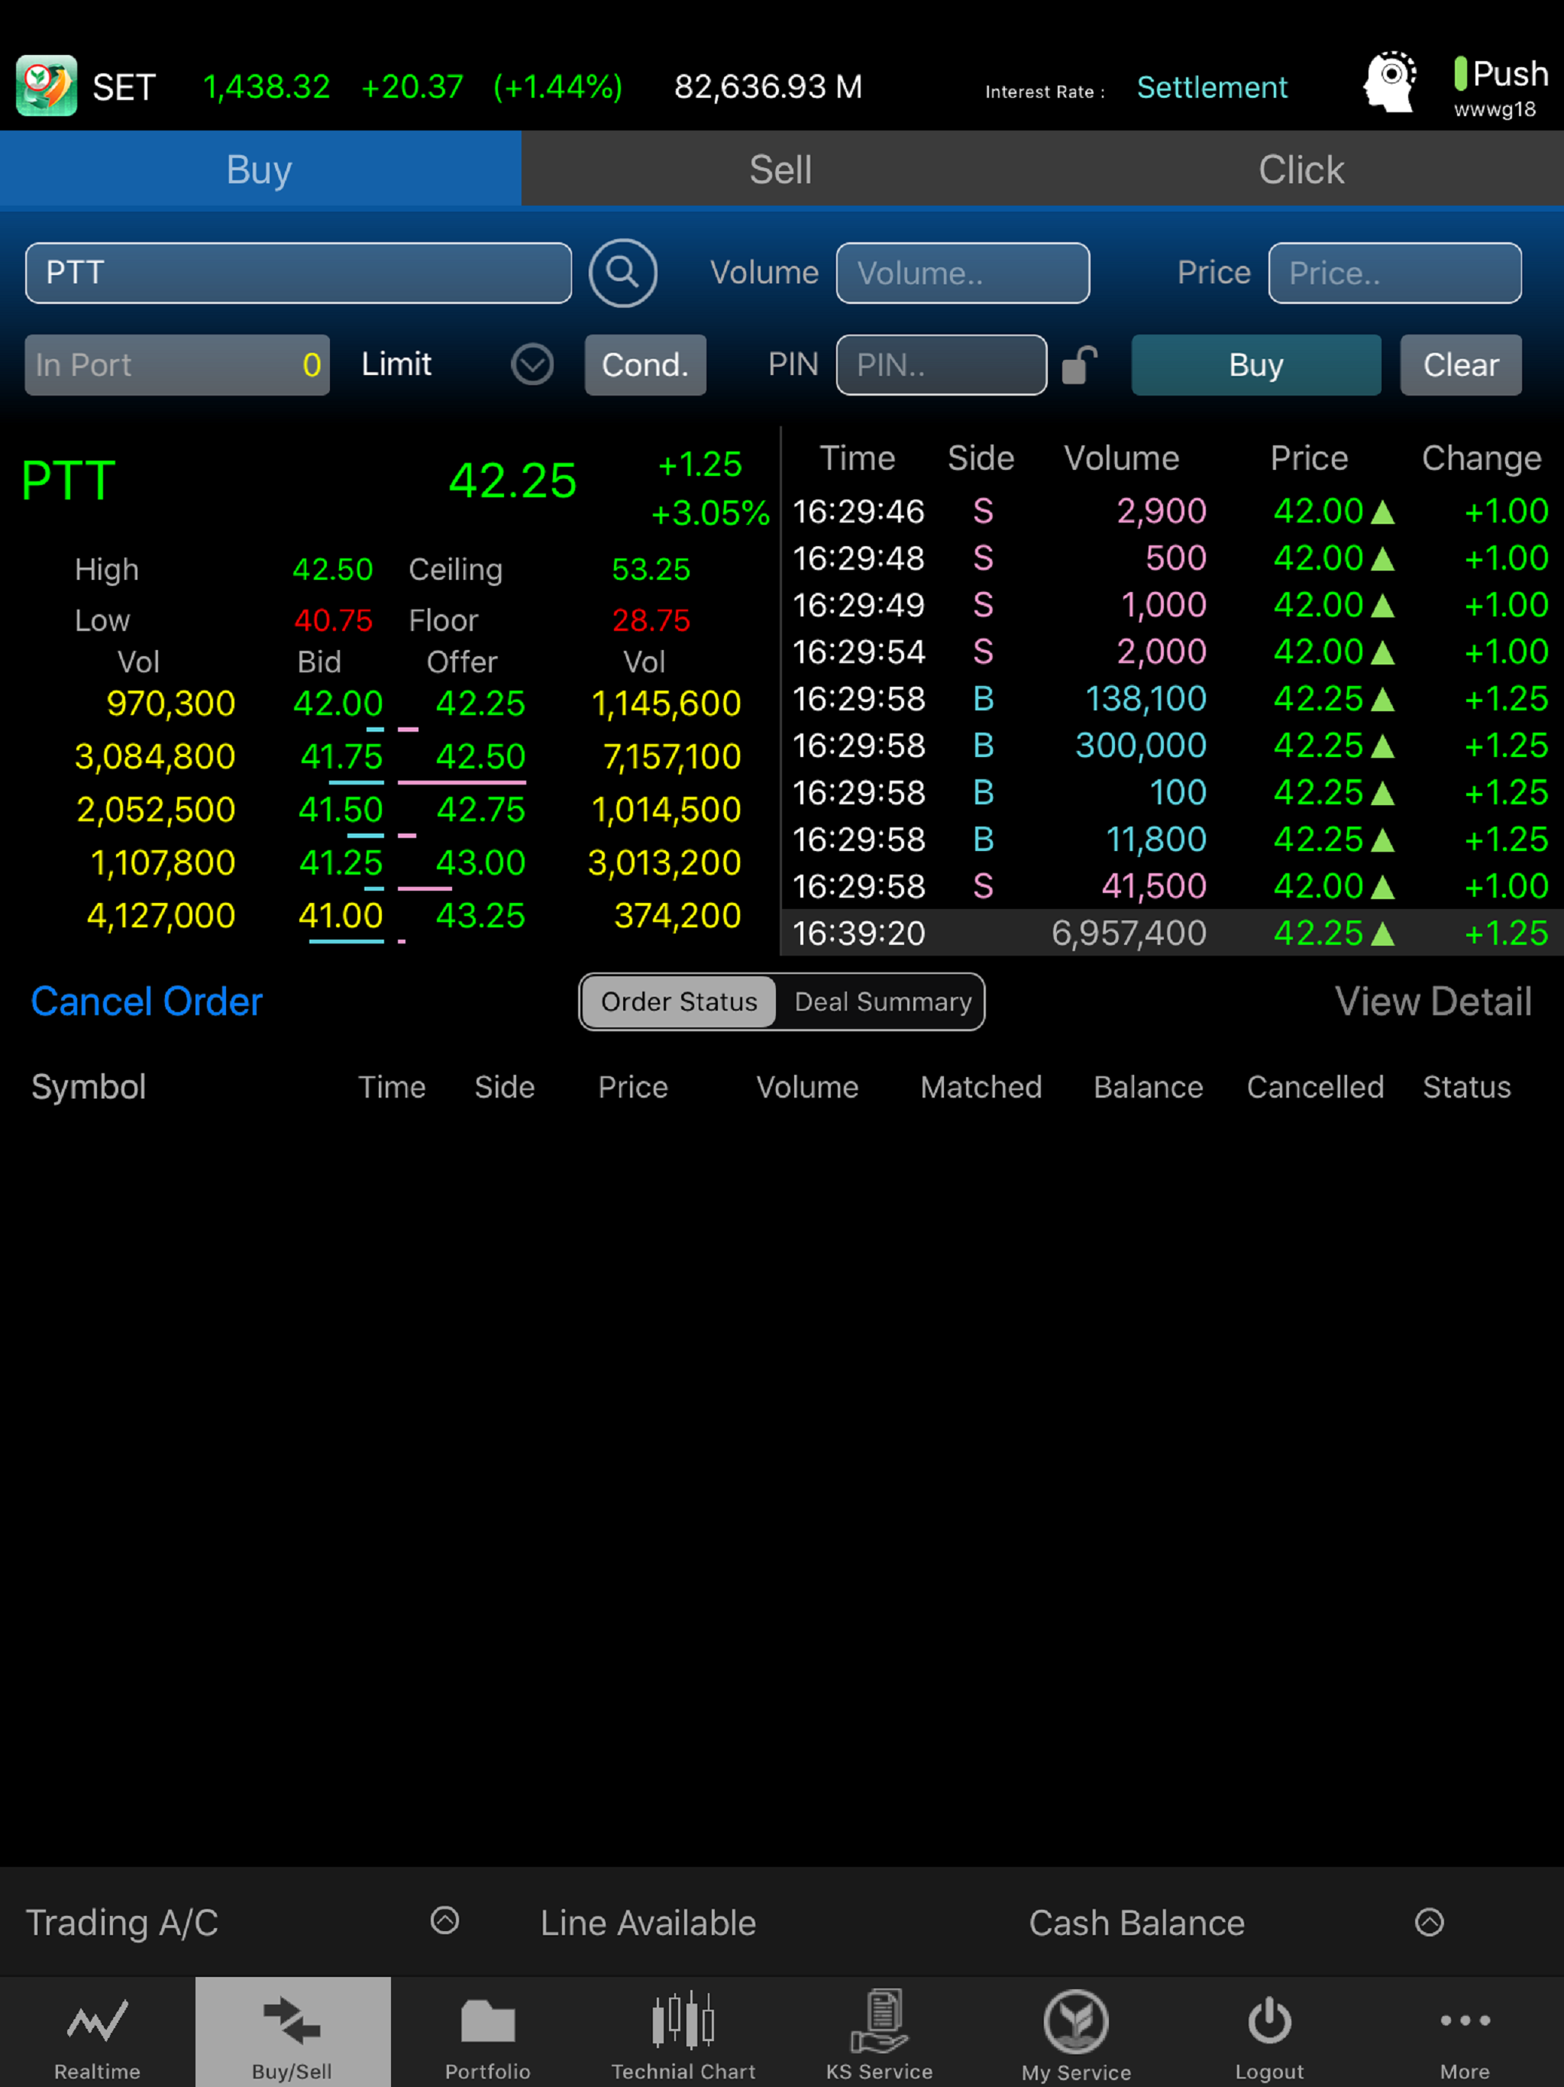1564x2087 pixels.
Task: Tap the Low value 40.75
Action: point(333,620)
